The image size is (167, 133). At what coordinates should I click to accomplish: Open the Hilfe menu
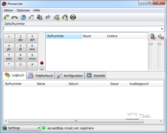(x=37, y=10)
